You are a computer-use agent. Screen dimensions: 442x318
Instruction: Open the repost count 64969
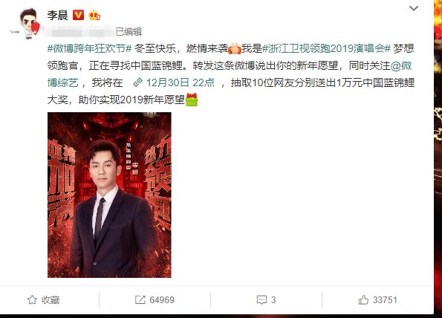pyautogui.click(x=162, y=300)
